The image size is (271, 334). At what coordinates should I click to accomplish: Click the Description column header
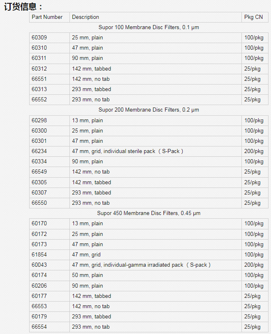pyautogui.click(x=156, y=17)
